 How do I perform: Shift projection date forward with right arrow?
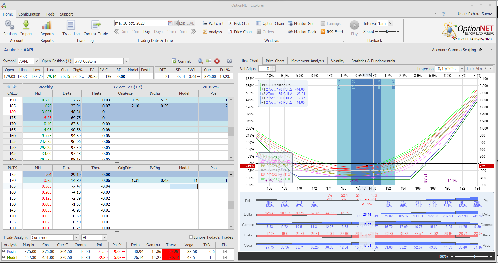point(490,69)
